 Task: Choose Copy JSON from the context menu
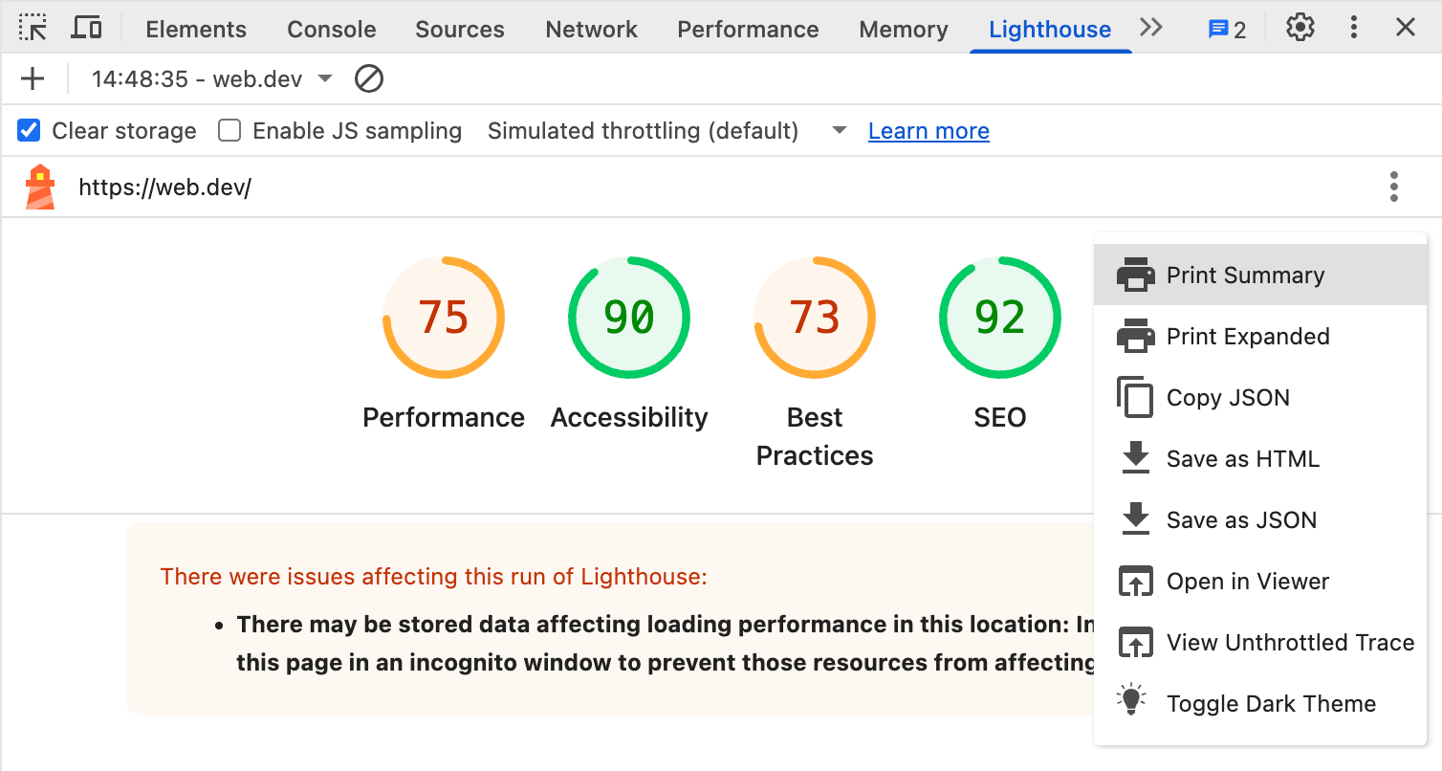(1229, 397)
